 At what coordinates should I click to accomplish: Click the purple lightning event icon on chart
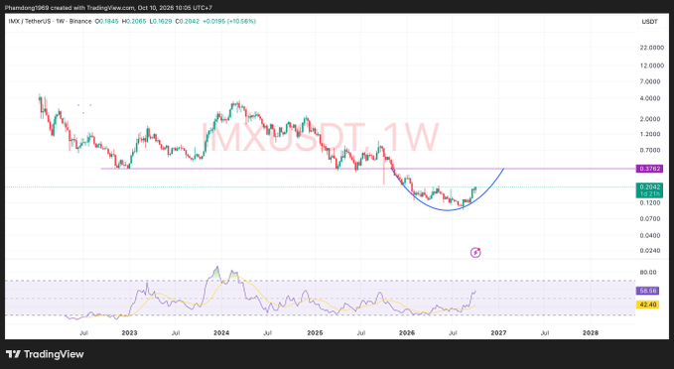coord(475,253)
